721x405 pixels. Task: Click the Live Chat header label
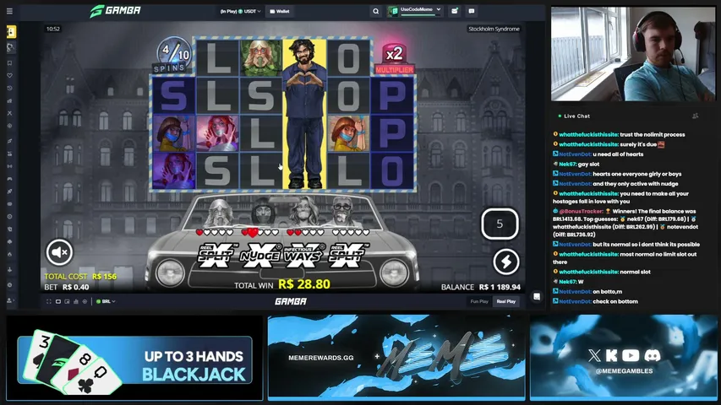(576, 116)
